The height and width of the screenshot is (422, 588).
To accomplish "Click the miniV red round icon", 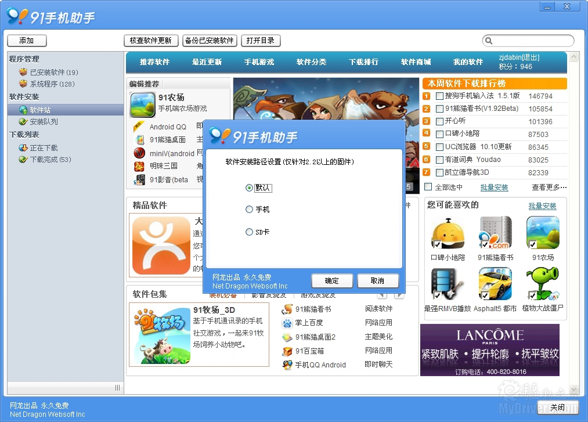I will coord(139,153).
